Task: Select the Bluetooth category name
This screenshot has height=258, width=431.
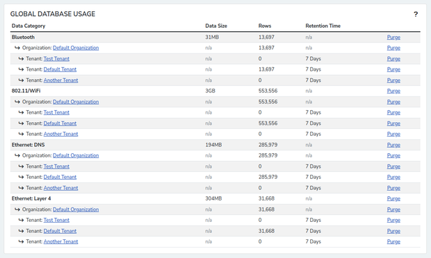Action: 23,37
